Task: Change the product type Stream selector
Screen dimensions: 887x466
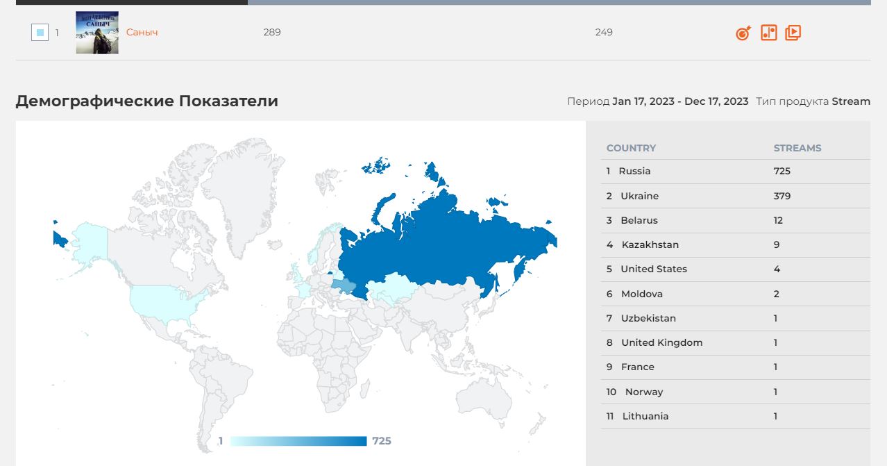Action: coord(850,101)
